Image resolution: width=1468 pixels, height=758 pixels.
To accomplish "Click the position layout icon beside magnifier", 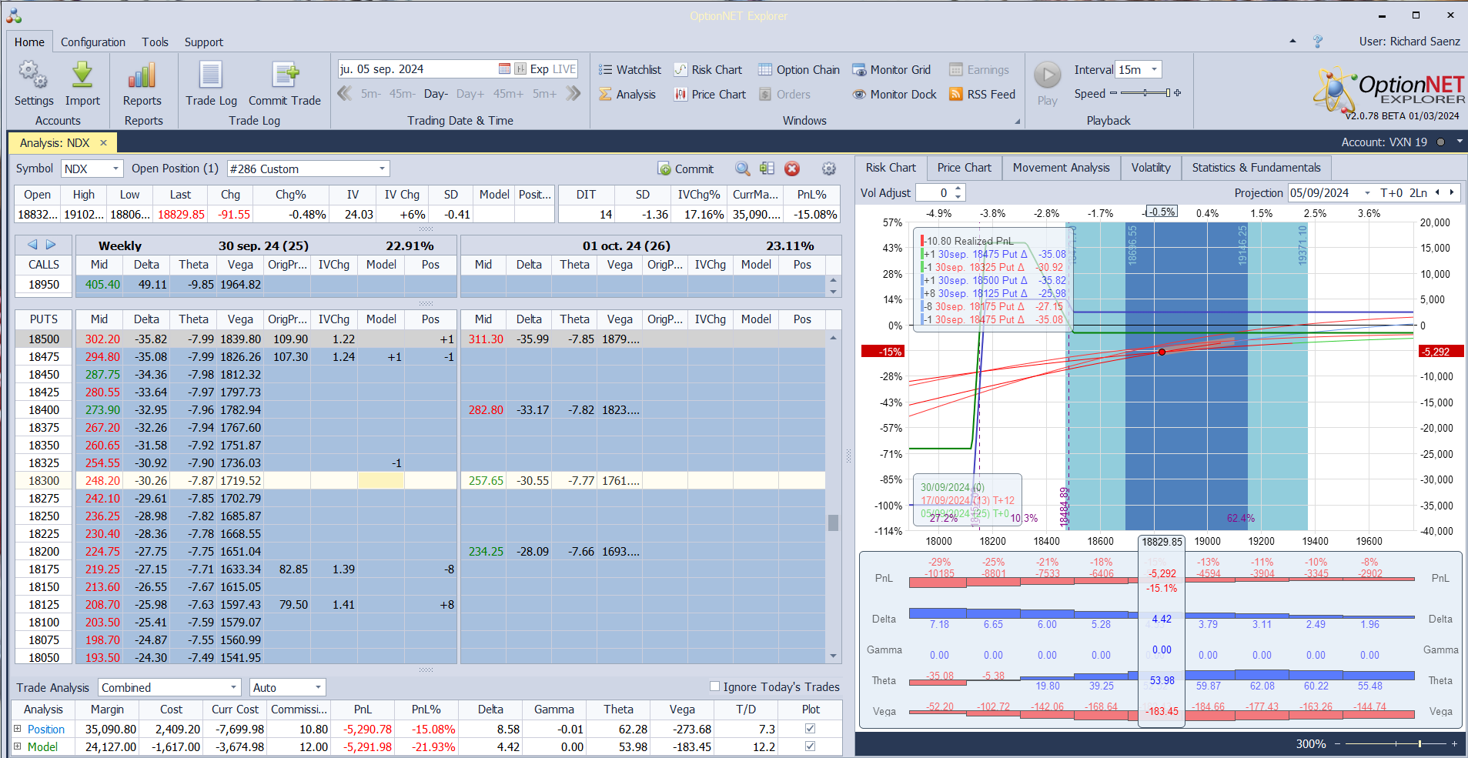I will [767, 169].
